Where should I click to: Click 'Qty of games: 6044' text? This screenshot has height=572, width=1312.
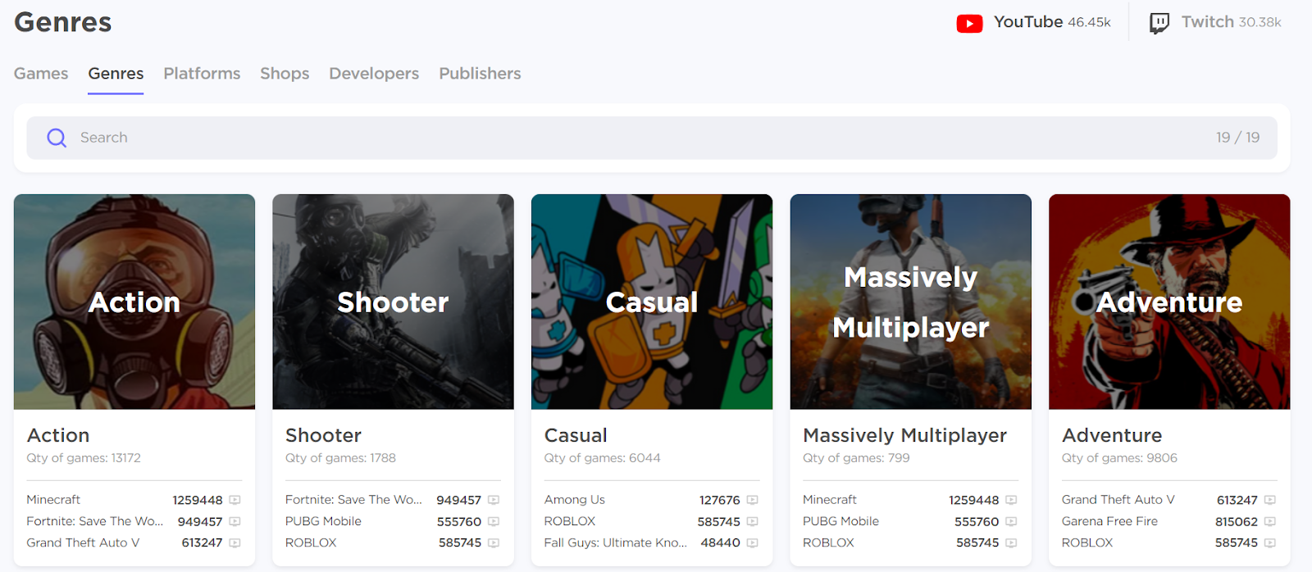[x=602, y=458]
